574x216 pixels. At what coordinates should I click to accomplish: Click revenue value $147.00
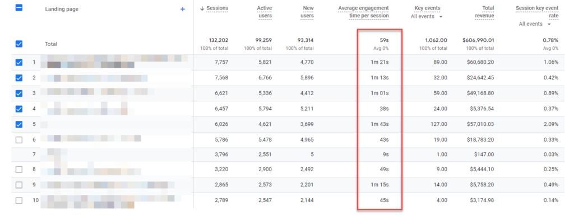[x=484, y=154]
